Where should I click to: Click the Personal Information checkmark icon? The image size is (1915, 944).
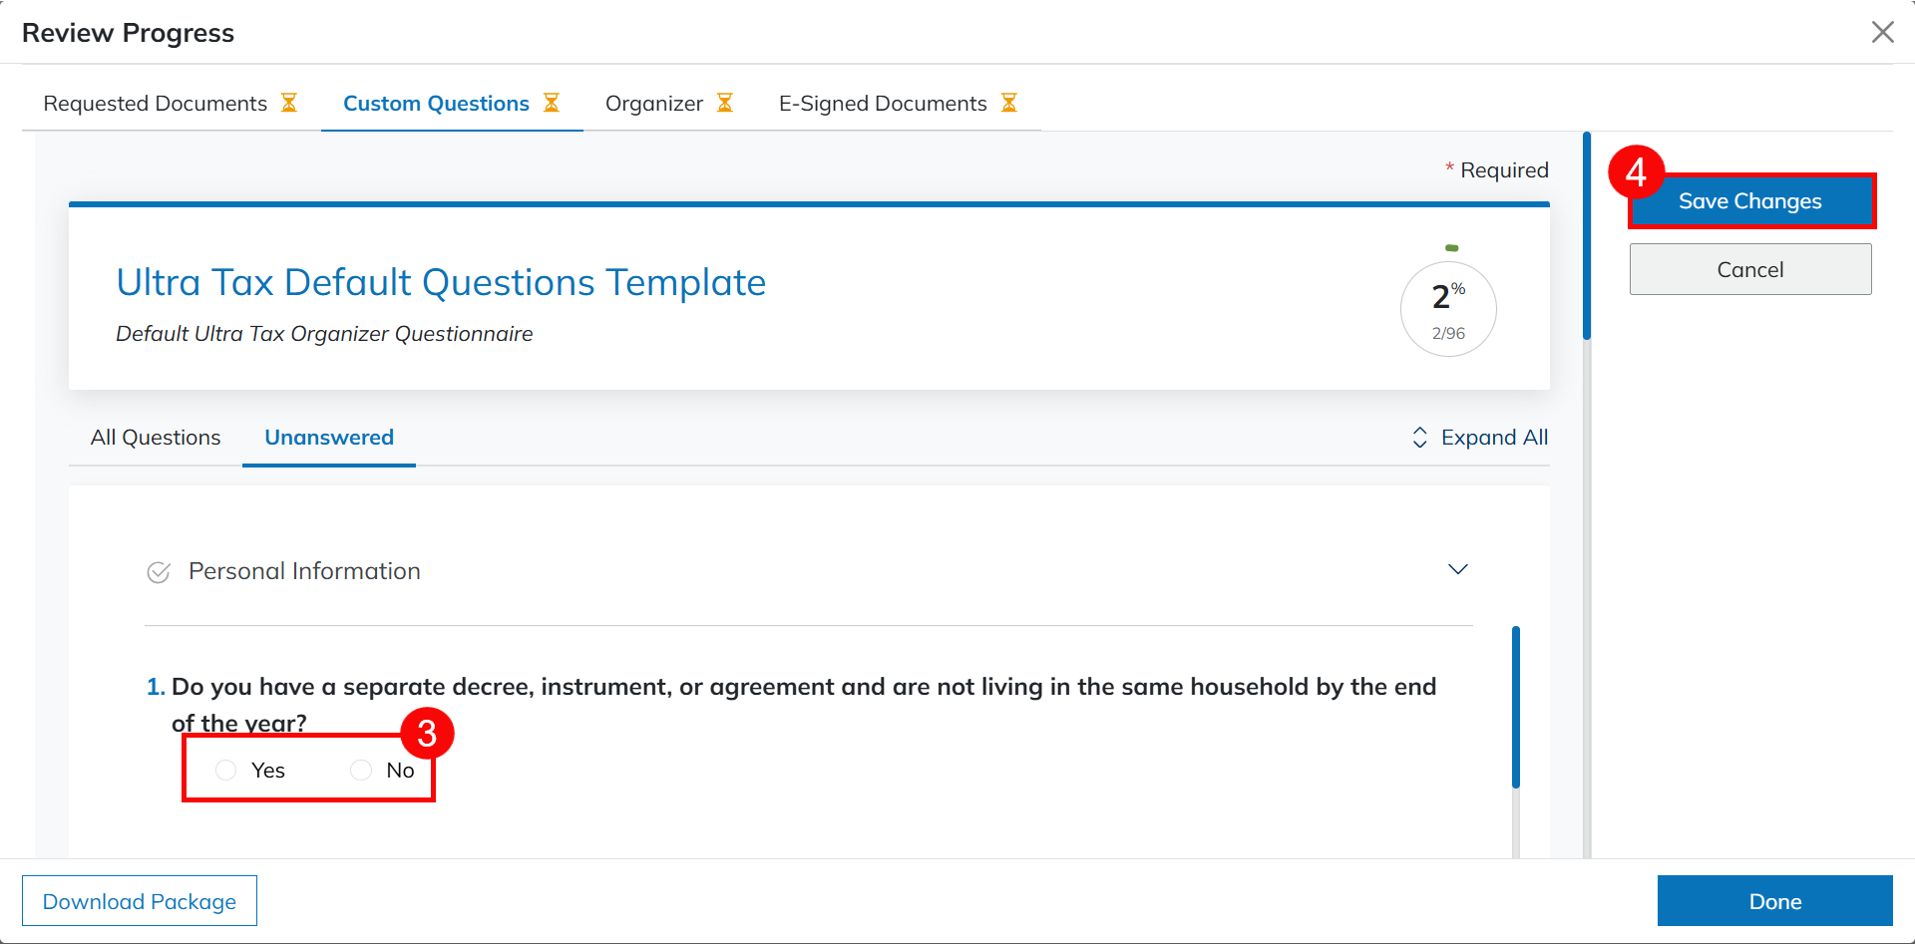coord(159,572)
